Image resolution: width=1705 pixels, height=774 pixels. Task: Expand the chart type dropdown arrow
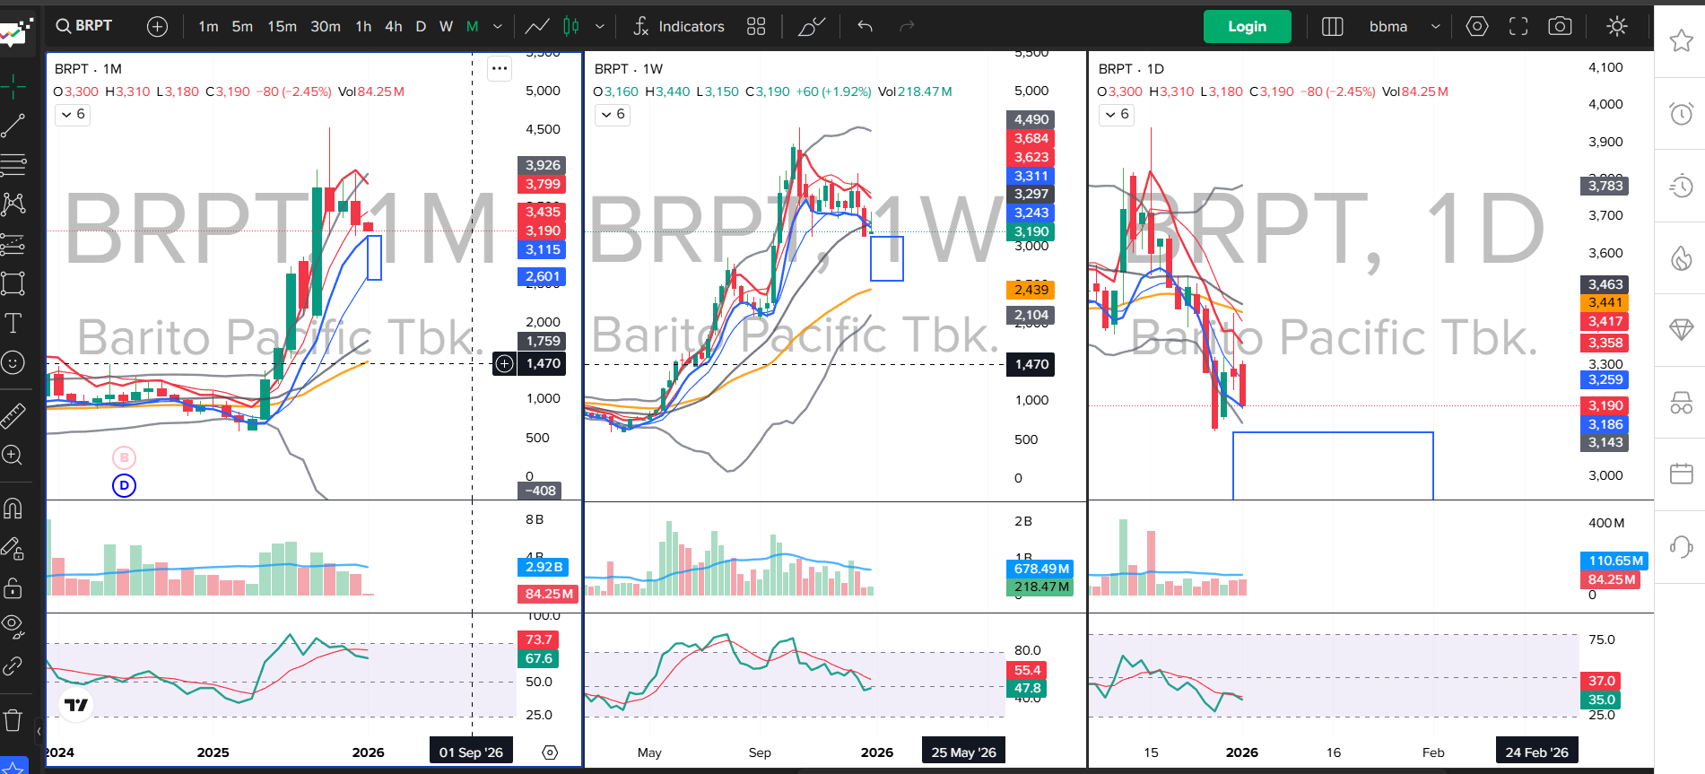600,26
